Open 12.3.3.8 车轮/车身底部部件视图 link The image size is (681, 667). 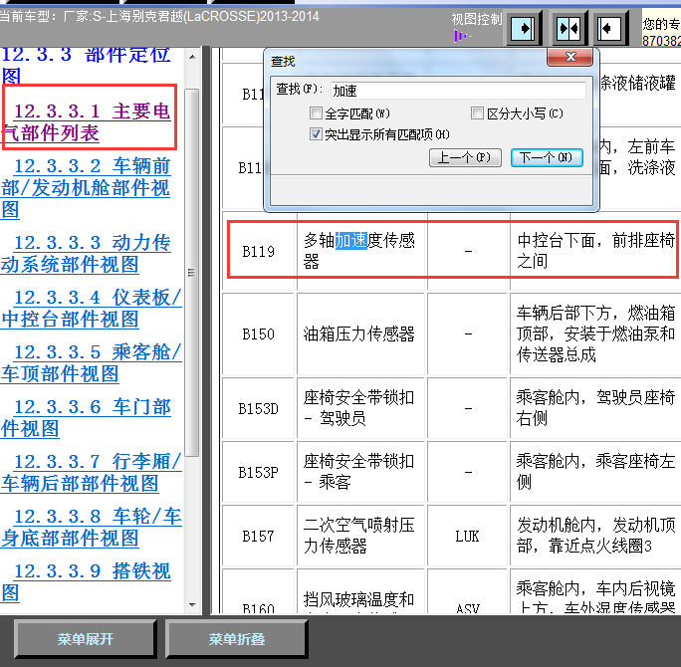coord(92,527)
